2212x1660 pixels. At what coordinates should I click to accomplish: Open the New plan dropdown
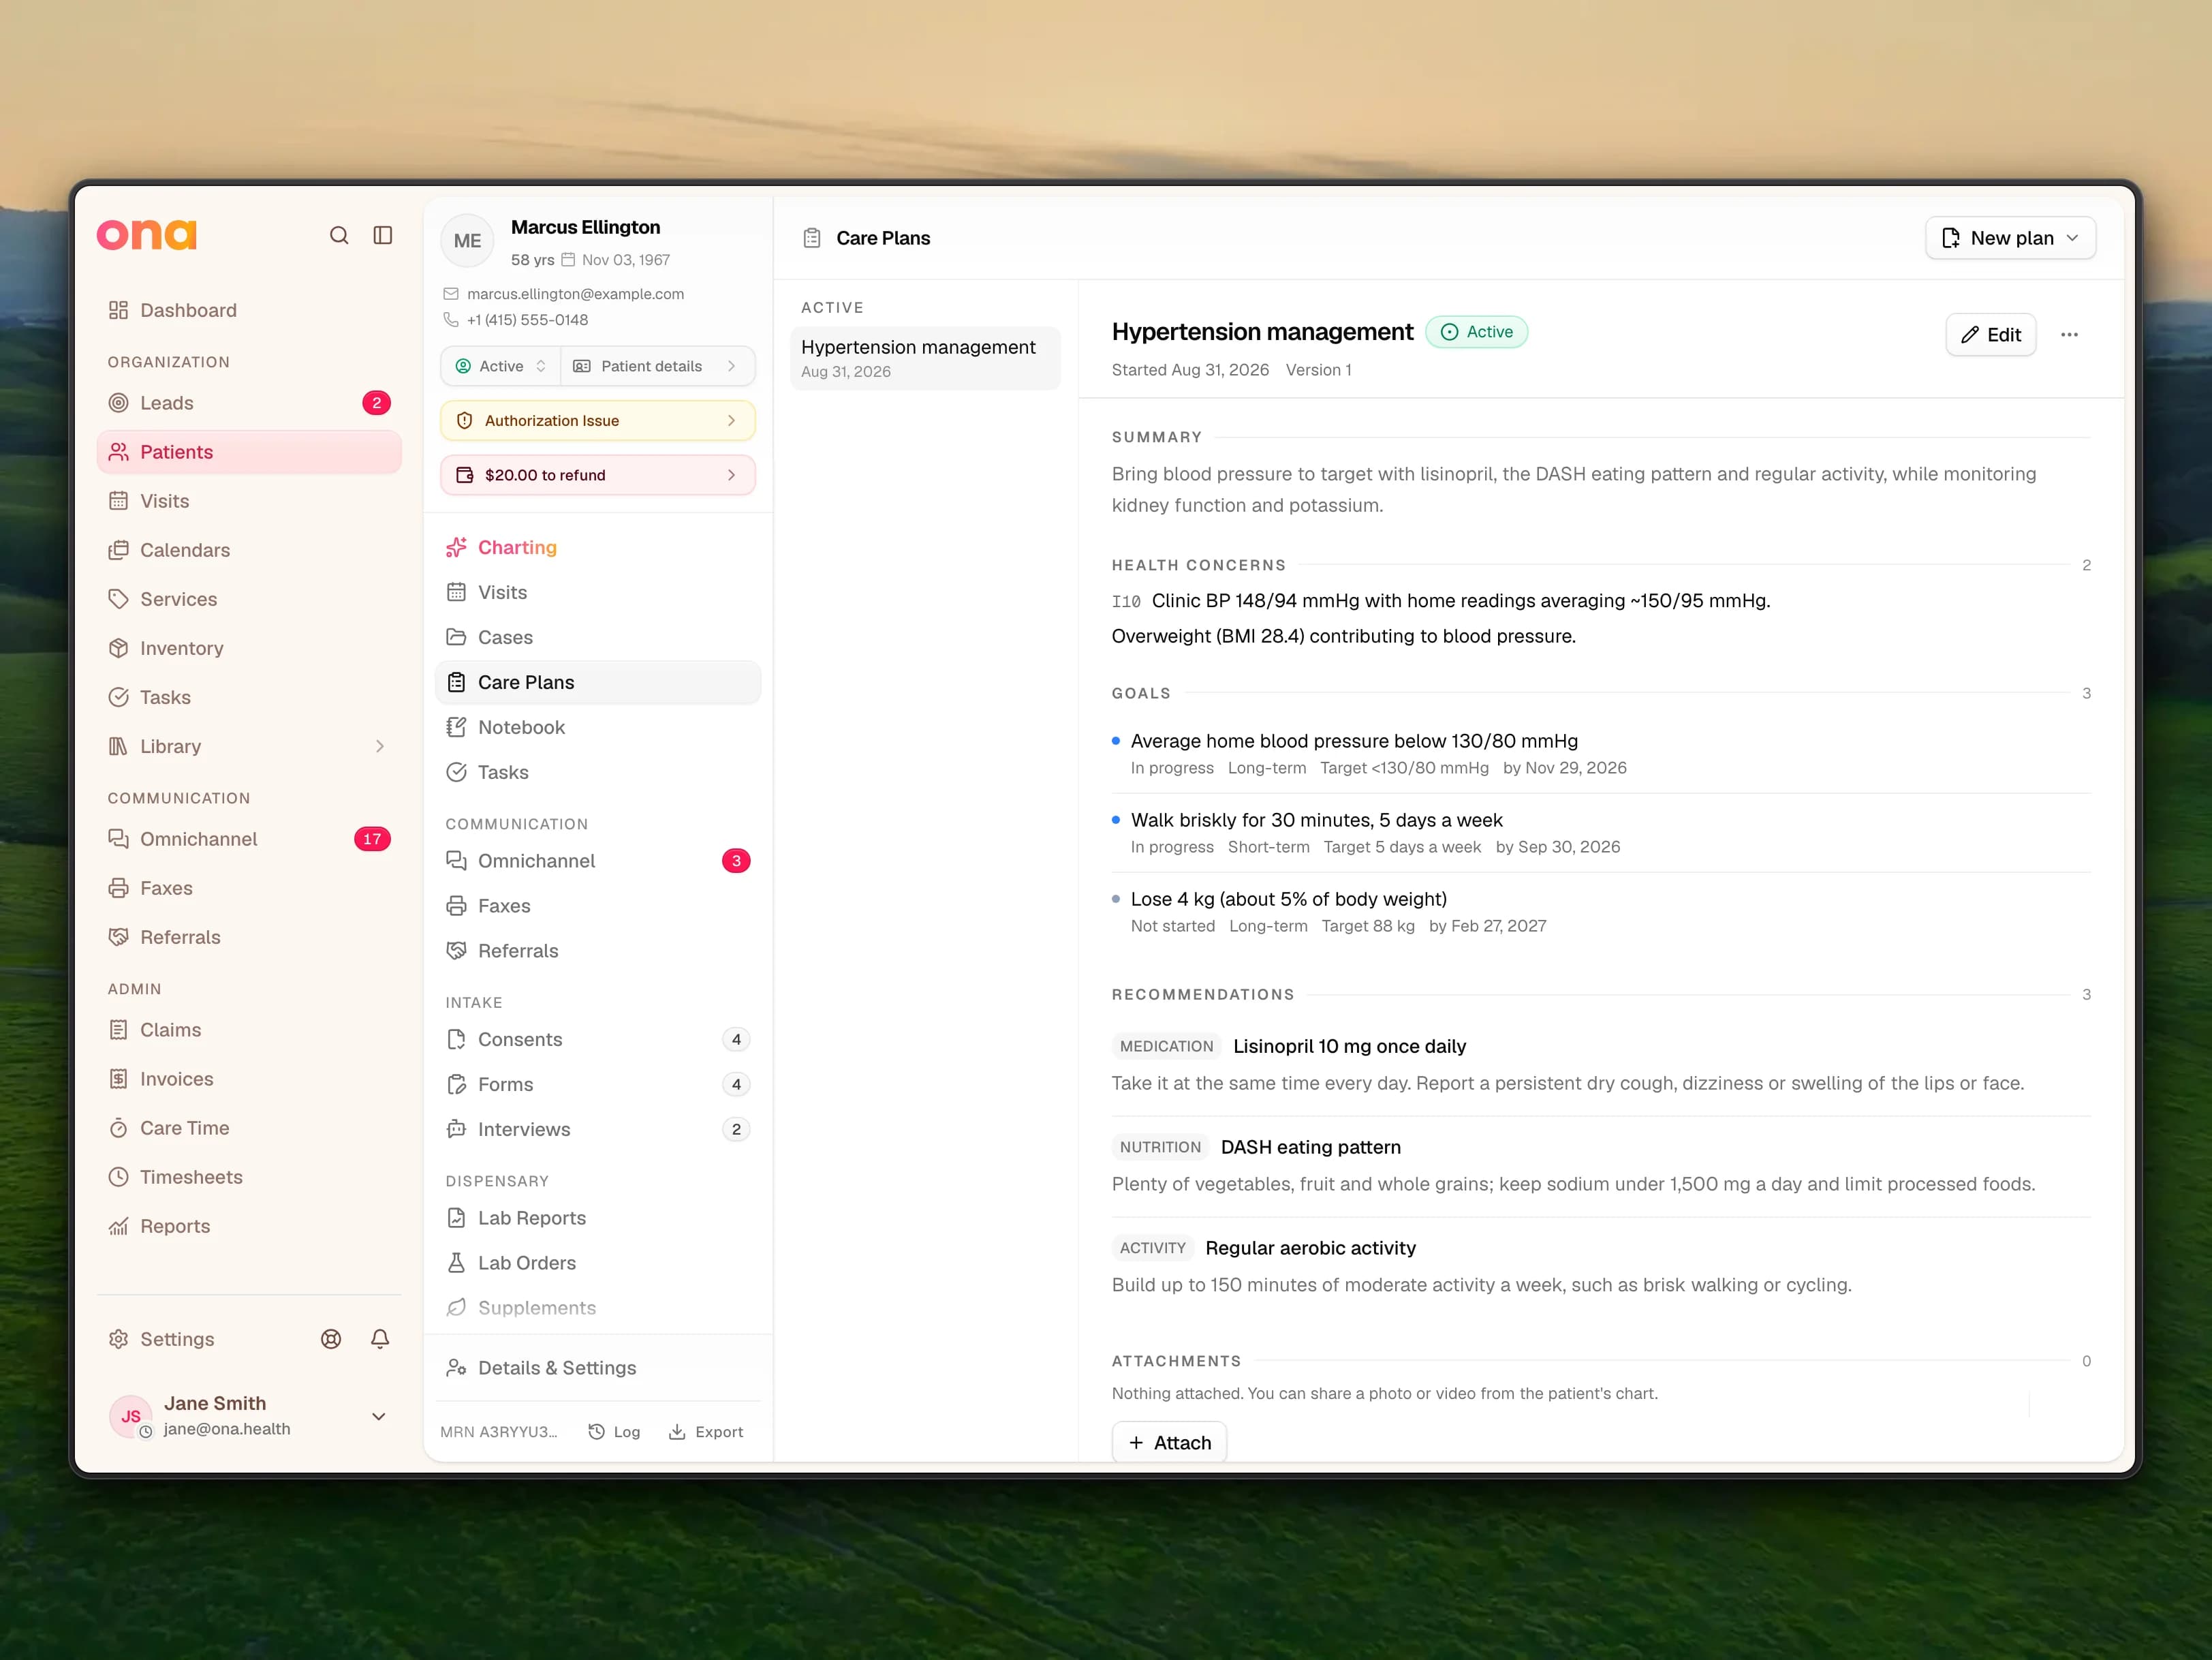(x=2010, y=238)
